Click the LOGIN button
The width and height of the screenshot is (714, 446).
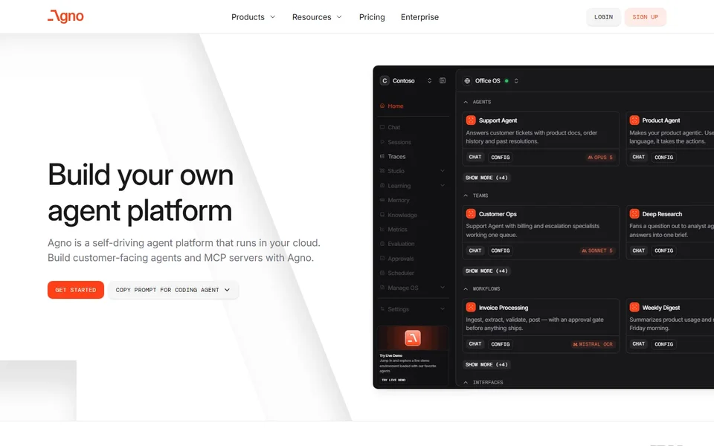click(603, 17)
